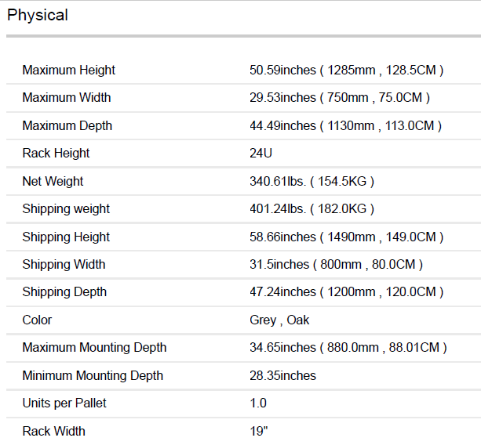
Task: Select the Net Weight label
Action: tap(53, 182)
